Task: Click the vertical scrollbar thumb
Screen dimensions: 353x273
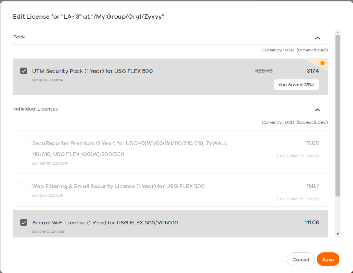Action: point(337,116)
